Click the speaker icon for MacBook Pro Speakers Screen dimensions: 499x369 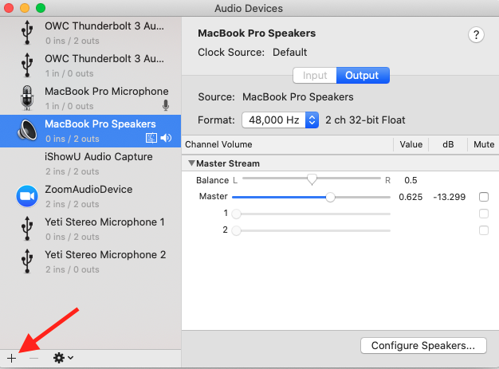(x=27, y=130)
